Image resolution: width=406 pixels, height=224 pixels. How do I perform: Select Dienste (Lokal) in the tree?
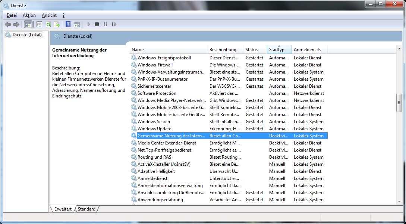pos(27,34)
